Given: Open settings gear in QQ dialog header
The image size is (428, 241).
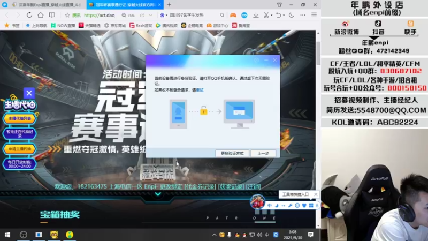Looking at the screenshot, I should coord(256,60).
